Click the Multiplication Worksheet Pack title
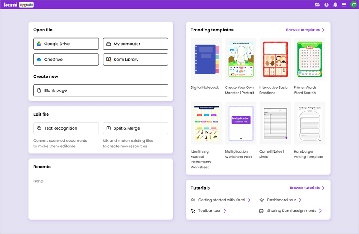The width and height of the screenshot is (359, 234). pyautogui.click(x=239, y=154)
